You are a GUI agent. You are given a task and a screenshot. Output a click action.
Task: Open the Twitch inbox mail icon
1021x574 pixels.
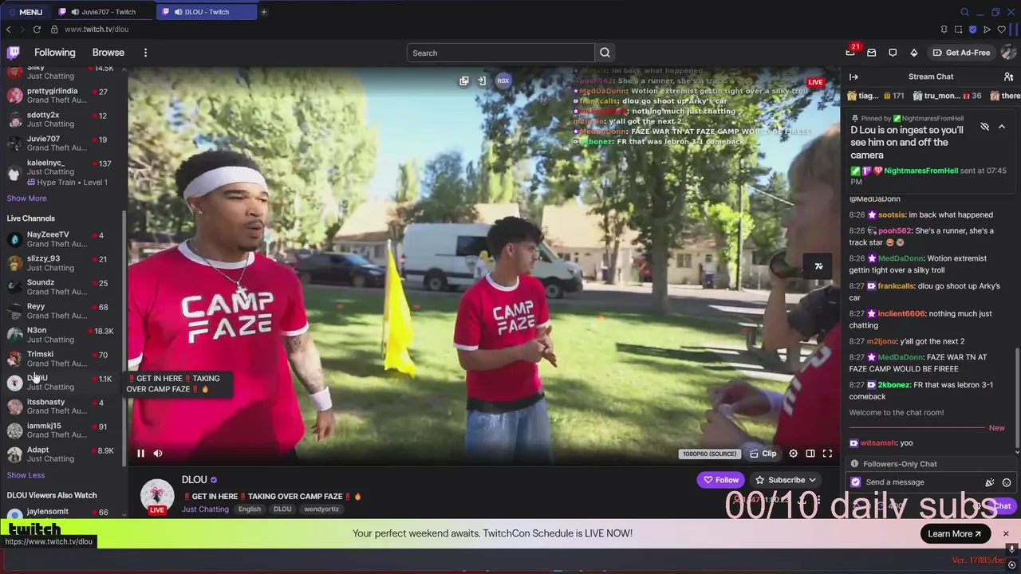(x=871, y=53)
